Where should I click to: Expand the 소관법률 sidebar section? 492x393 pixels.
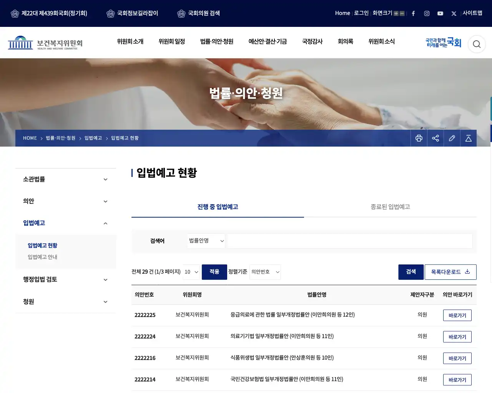coord(66,179)
